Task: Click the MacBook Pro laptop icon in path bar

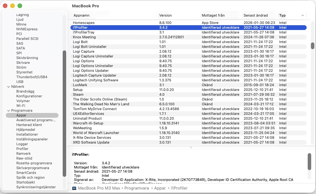Action: pyautogui.click(x=74, y=188)
